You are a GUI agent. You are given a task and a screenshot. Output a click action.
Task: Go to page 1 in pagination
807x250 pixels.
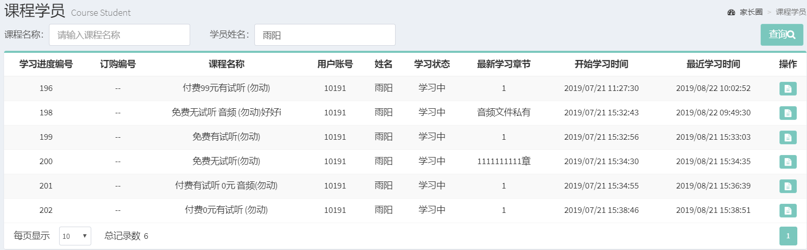pos(788,236)
